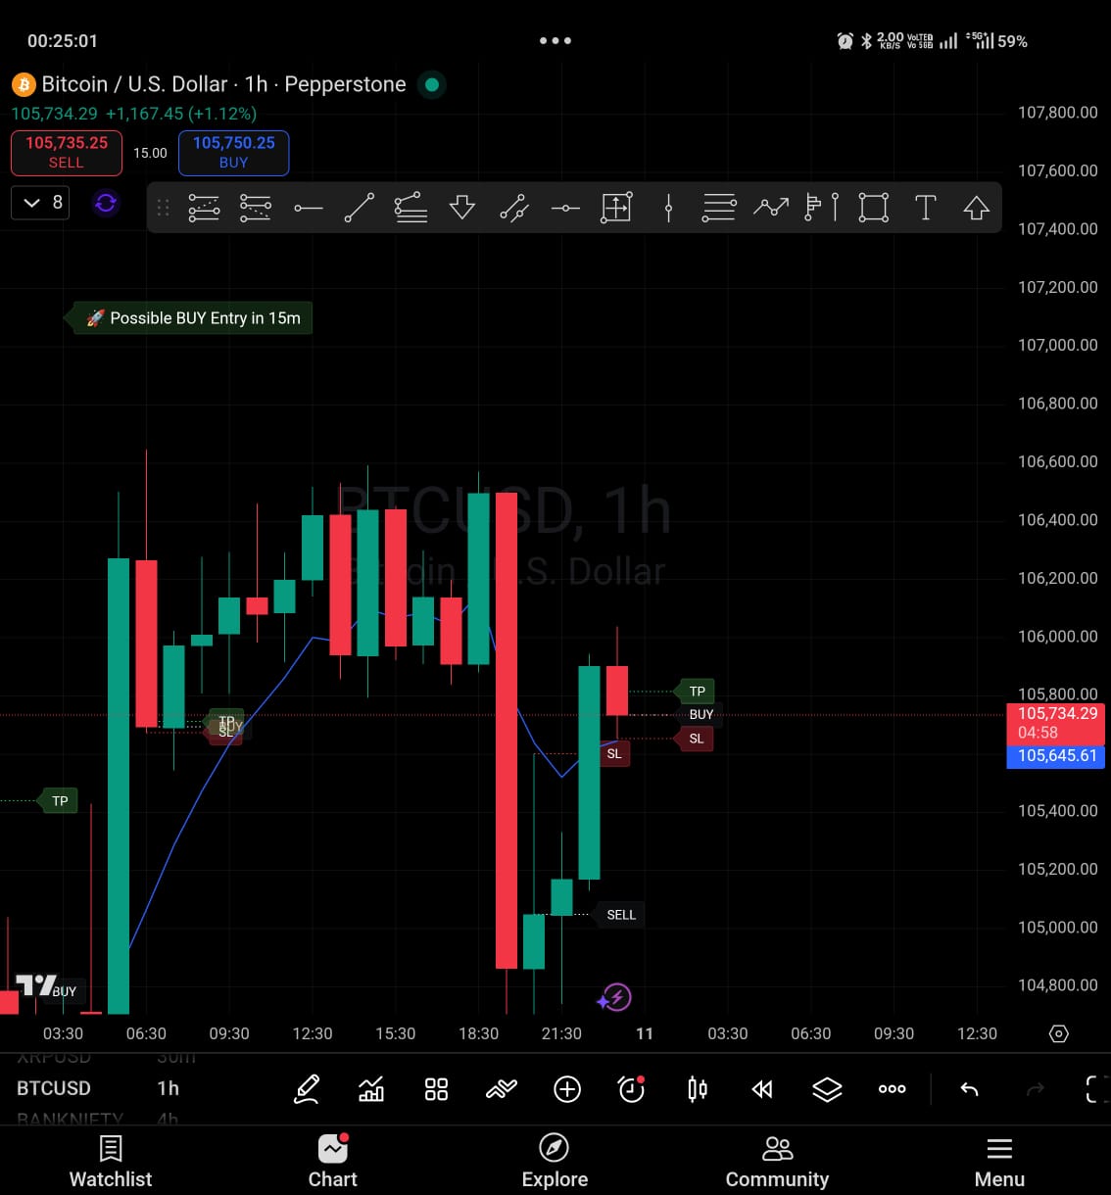Open the Indicators panel
The height and width of the screenshot is (1195, 1111).
coord(371,1088)
